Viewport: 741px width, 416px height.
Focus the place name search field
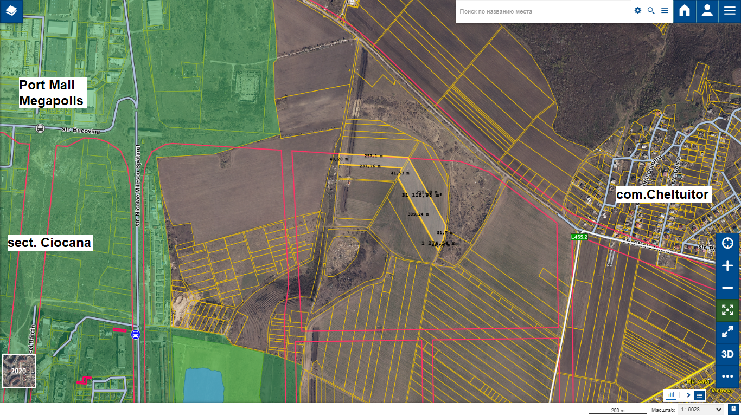542,11
